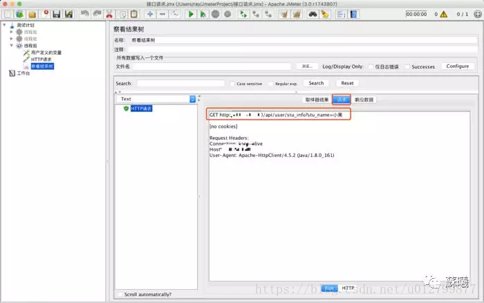Screen dimensions: 484x303
Task: Enable the Case sensitive checkbox
Action: pyautogui.click(x=232, y=84)
